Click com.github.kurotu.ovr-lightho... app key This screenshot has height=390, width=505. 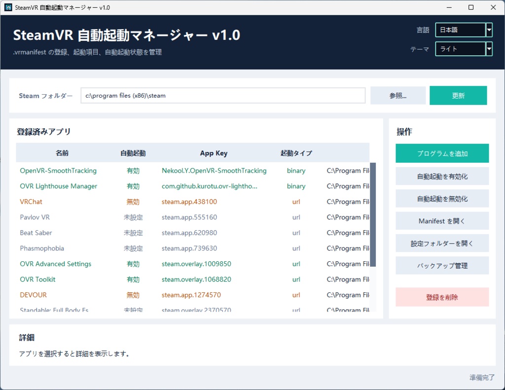[210, 186]
